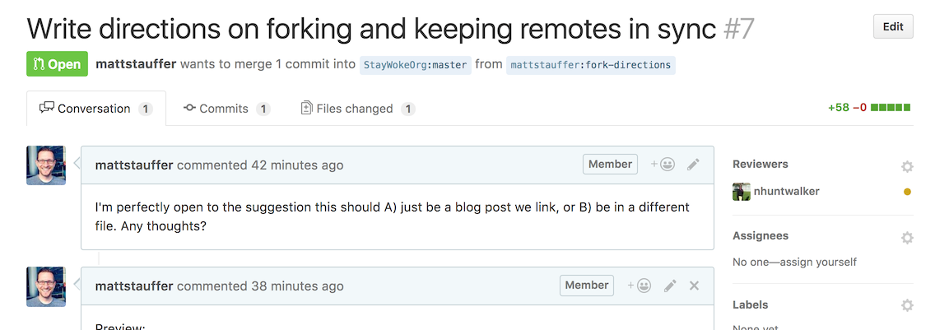
Task: Edit first comment with pencil icon
Action: [x=693, y=165]
